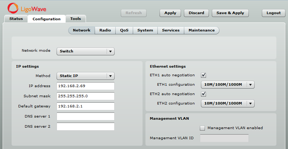
Task: Click the DNS server 2 field
Action: coord(86,127)
